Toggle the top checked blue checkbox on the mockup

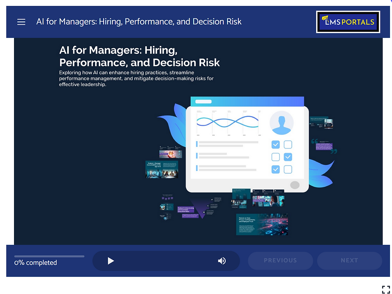pos(275,144)
